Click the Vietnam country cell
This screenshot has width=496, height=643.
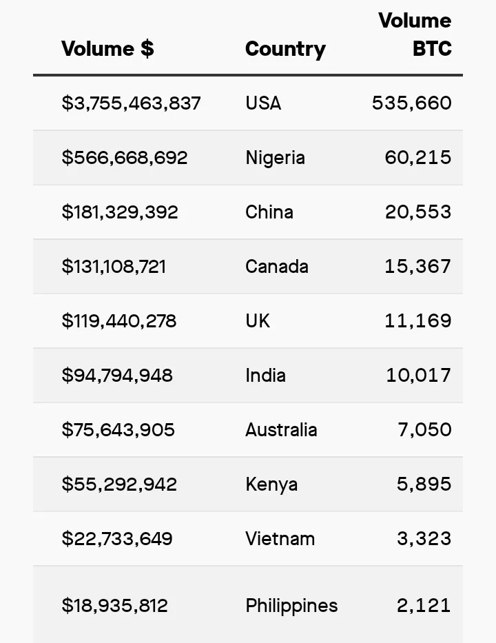point(280,539)
